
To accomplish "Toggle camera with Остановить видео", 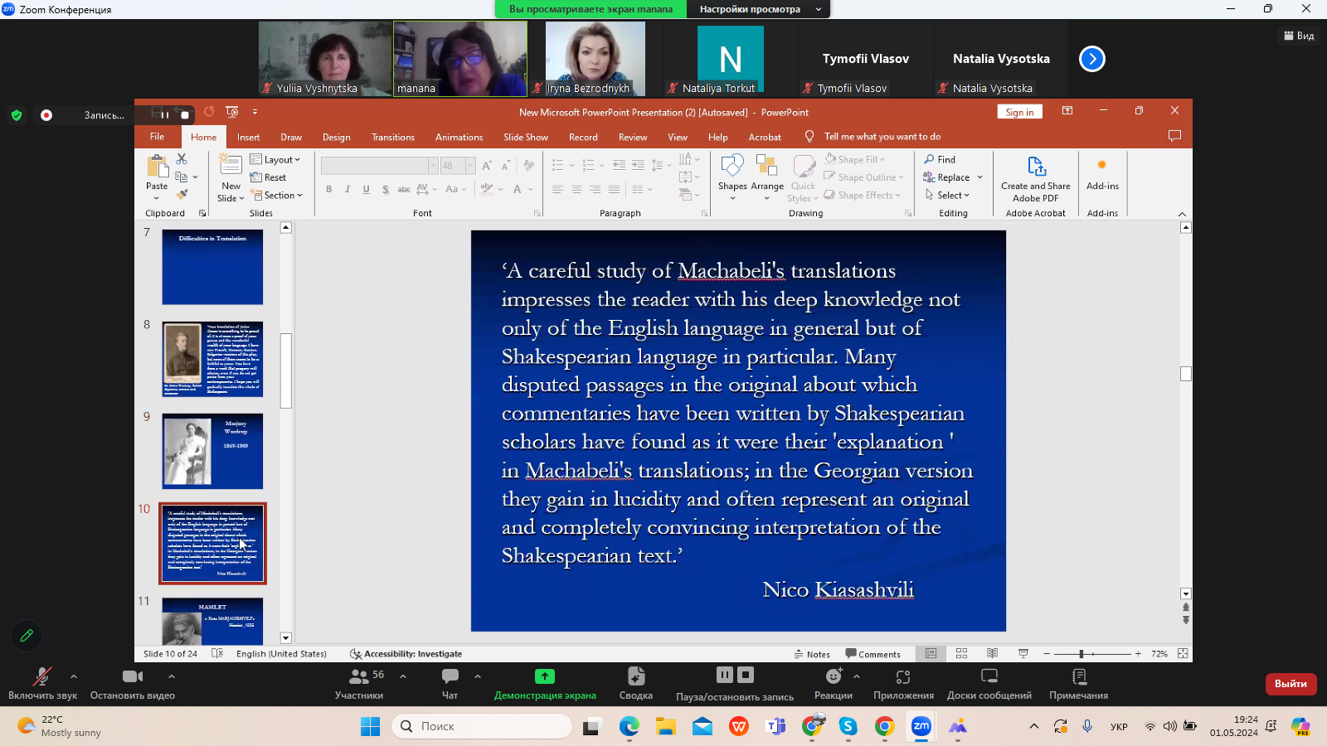I will click(x=132, y=683).
